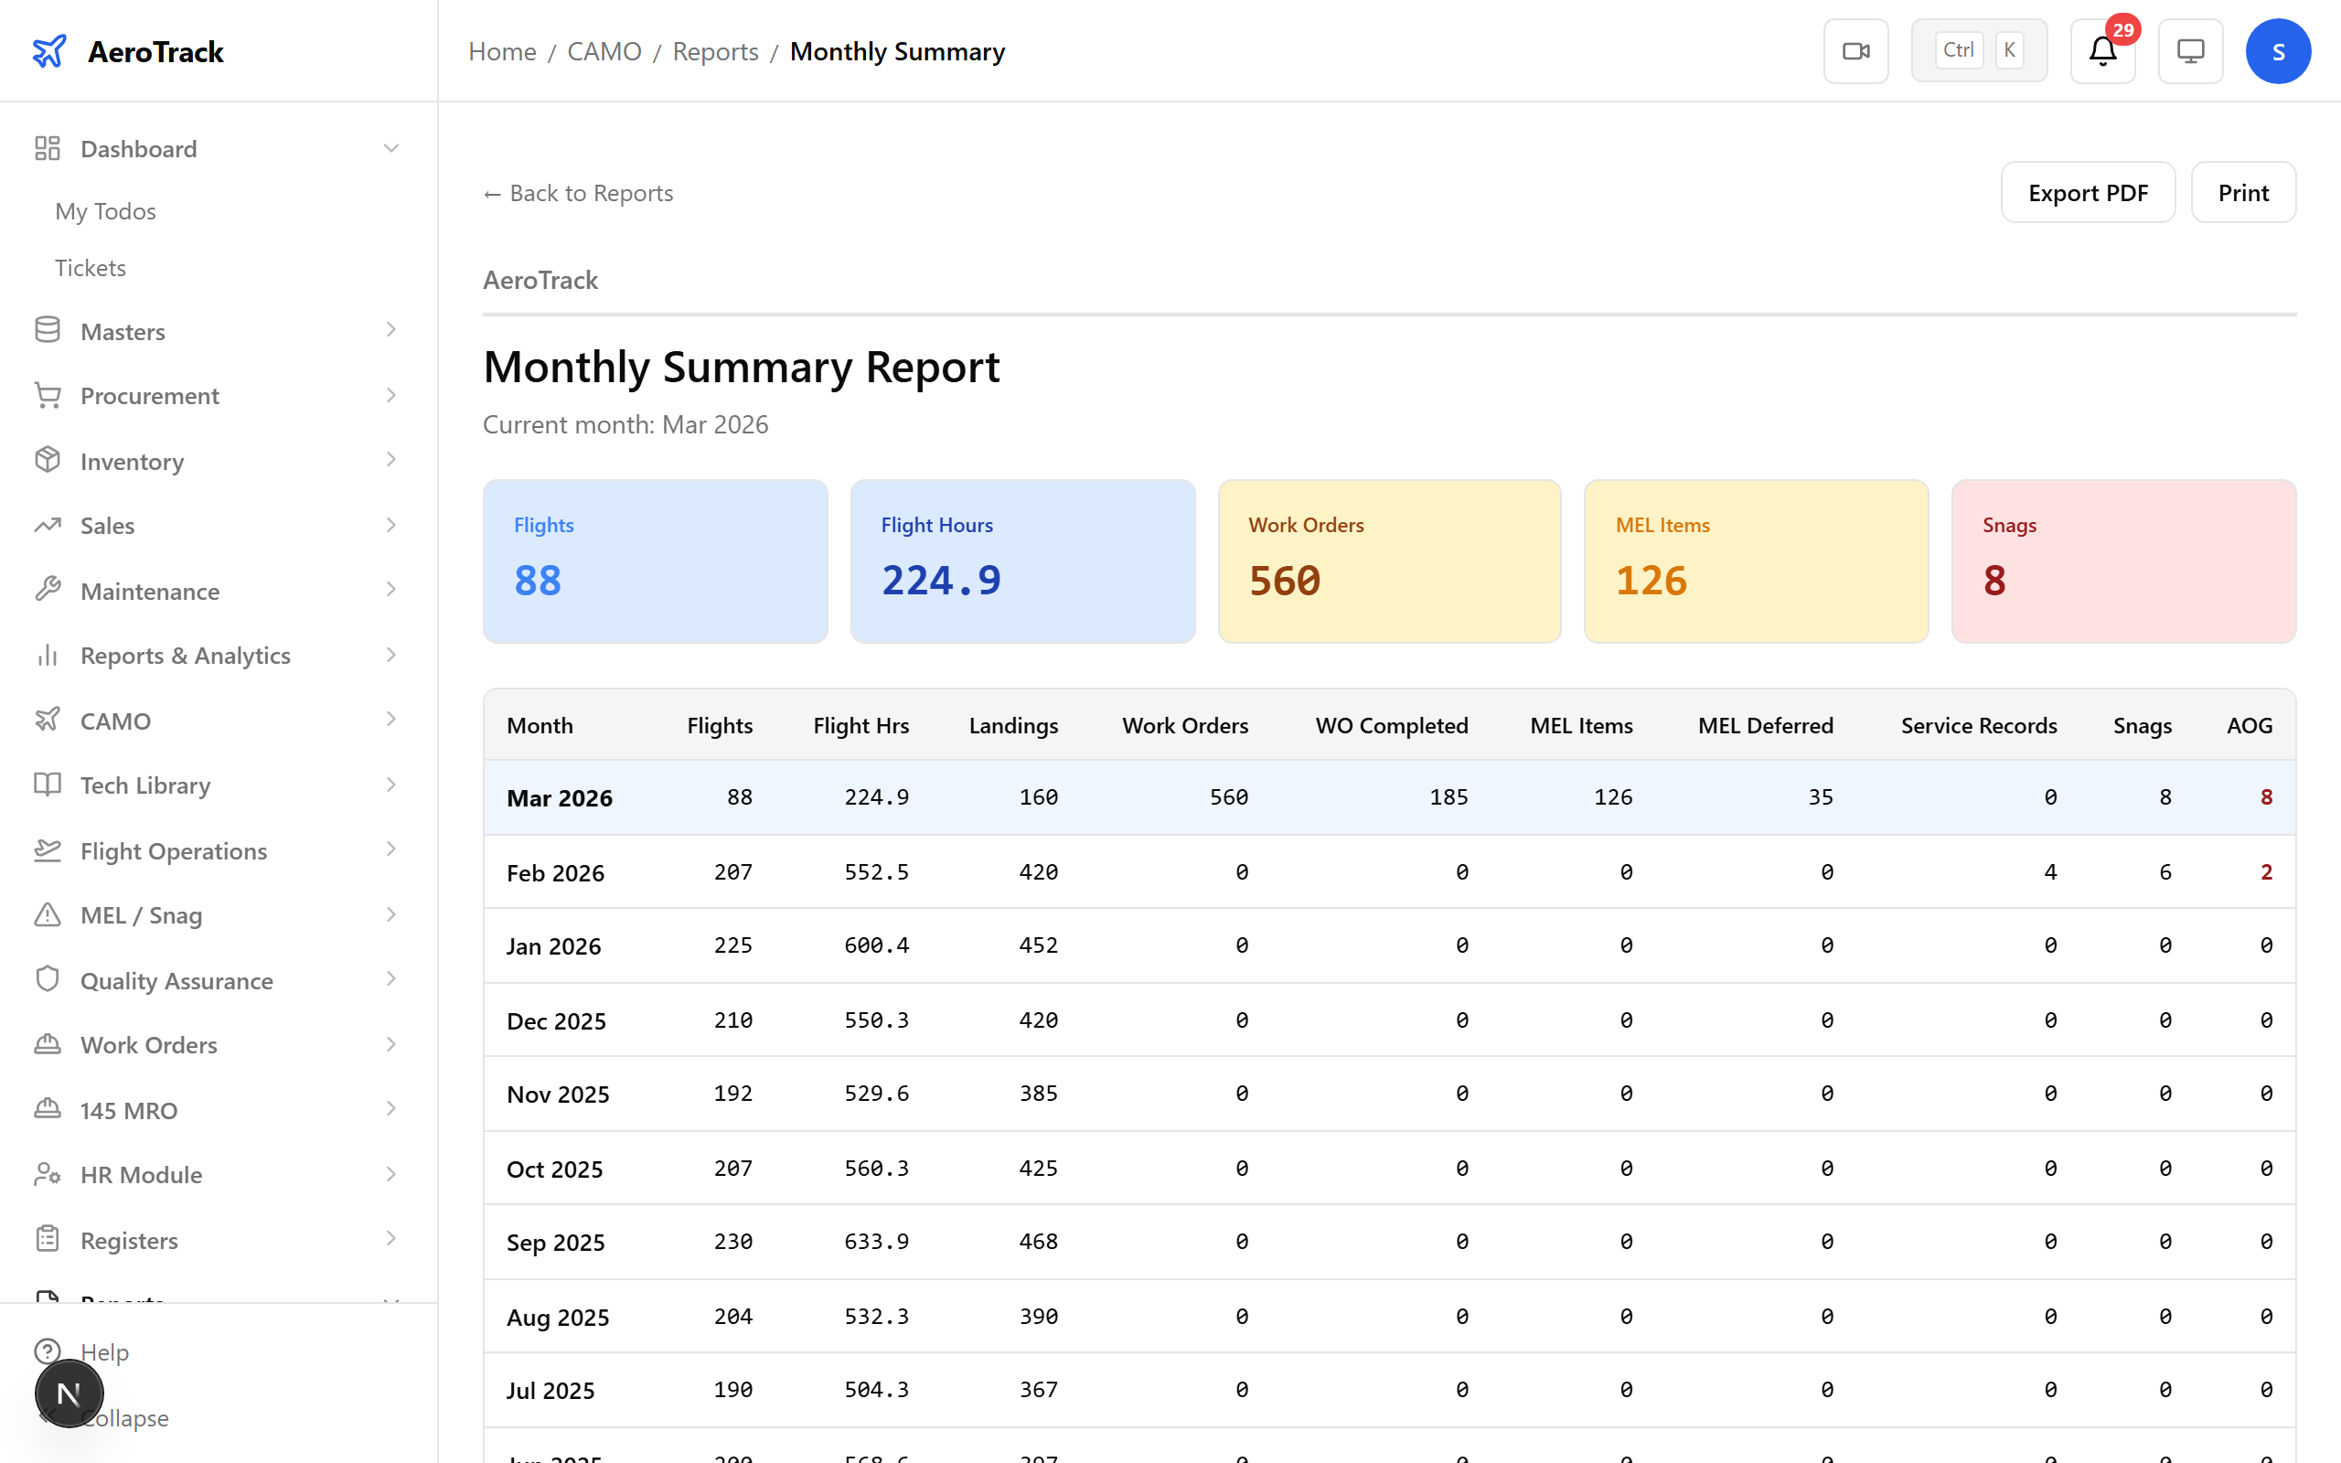Expand the HR Module chevron
The image size is (2341, 1463).
(390, 1174)
